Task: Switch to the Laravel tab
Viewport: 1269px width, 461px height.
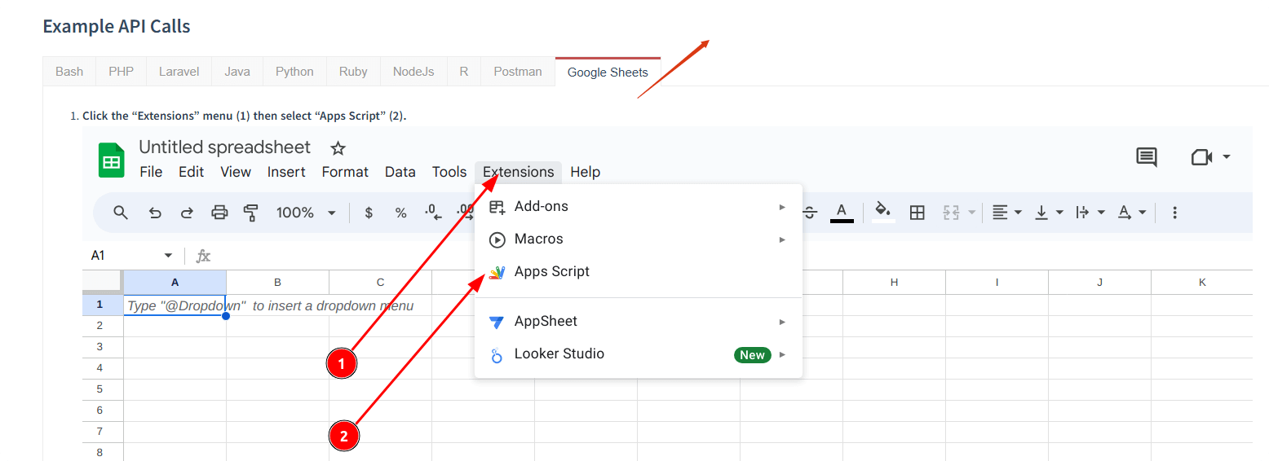Action: click(x=179, y=72)
